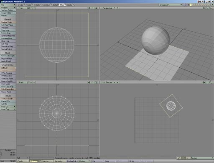Expand the More Poly dropdown
Image resolution: width=214 pixels, height=163 pixels.
point(8,110)
